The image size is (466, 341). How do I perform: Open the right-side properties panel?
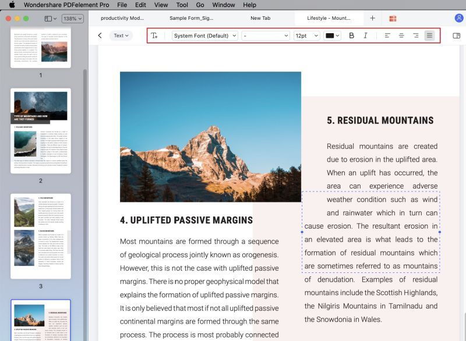[456, 35]
